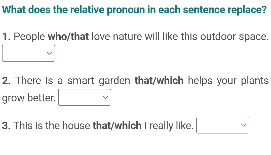
Task: Click the bold "that/which" in sentence 2
Action: click(x=159, y=81)
